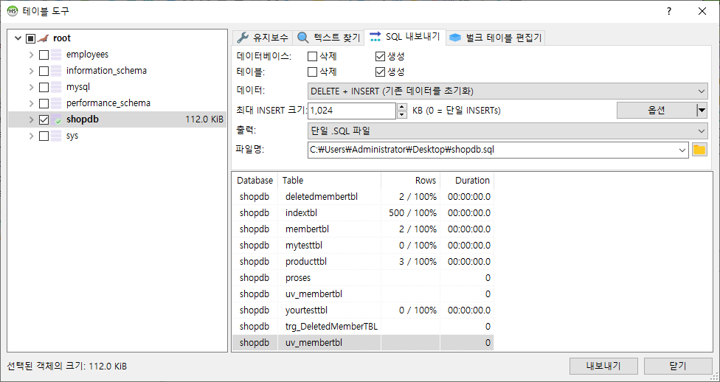Check the sys database checkbox
The height and width of the screenshot is (382, 720).
coord(44,136)
